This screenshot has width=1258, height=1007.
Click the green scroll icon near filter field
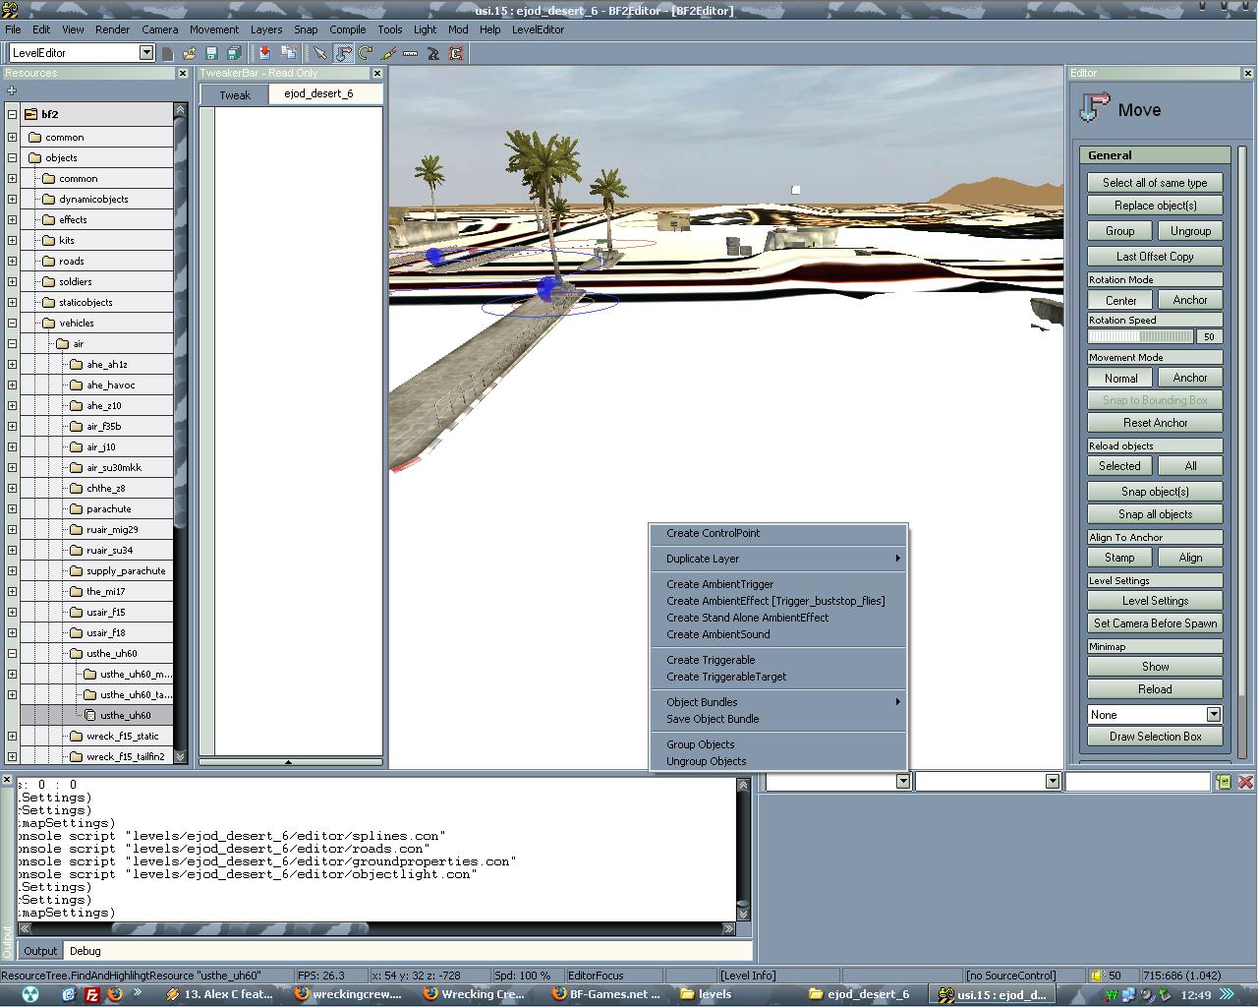pos(1224,781)
